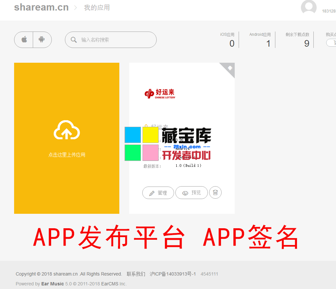Click the pencil icon in 管理 button
336x289 pixels.
pyautogui.click(x=152, y=193)
